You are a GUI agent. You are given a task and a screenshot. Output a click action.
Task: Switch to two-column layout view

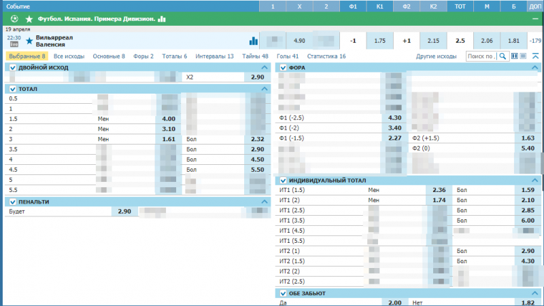515,56
